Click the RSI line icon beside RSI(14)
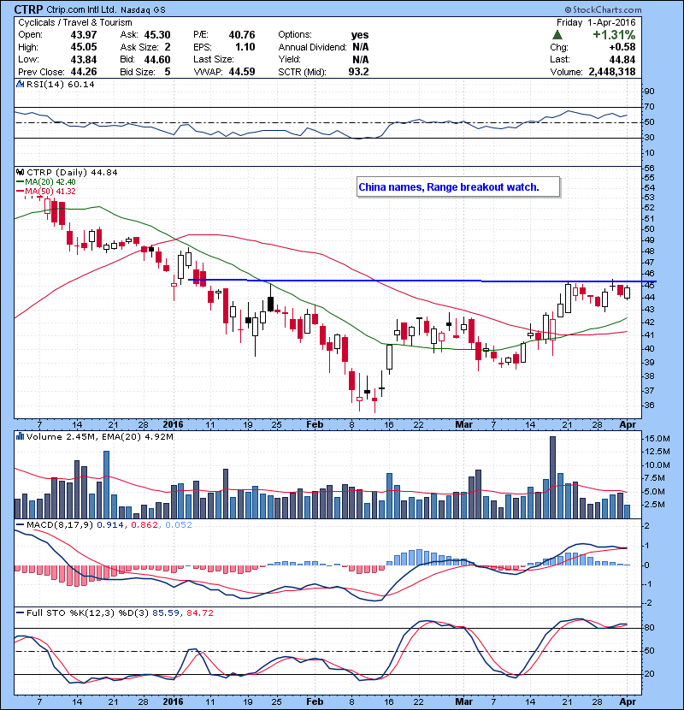 click(x=20, y=84)
